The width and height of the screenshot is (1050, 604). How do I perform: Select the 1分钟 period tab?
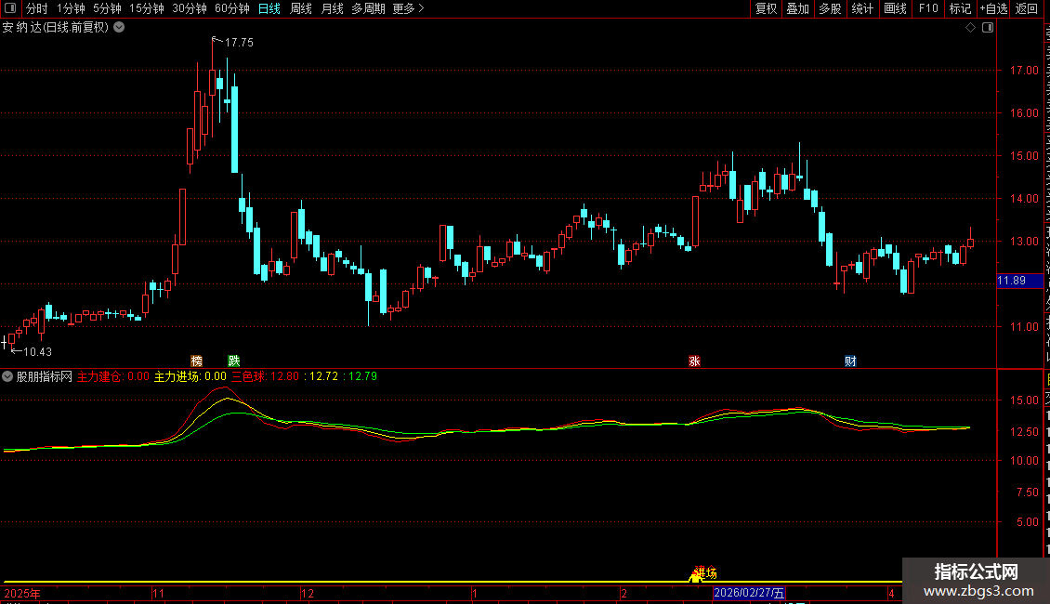[71, 8]
